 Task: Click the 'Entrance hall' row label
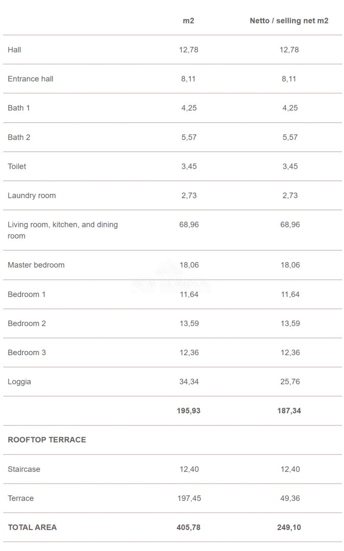[31, 79]
